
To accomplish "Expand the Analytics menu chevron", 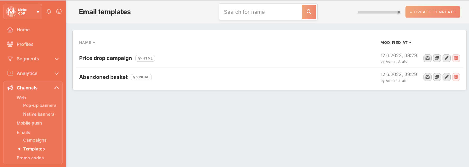I will point(57,73).
